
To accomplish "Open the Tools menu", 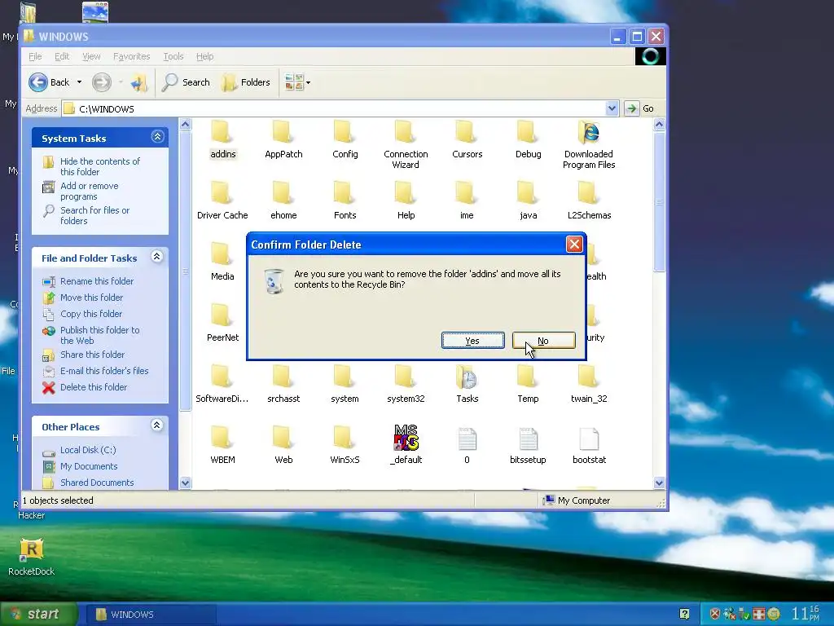I will pyautogui.click(x=173, y=56).
